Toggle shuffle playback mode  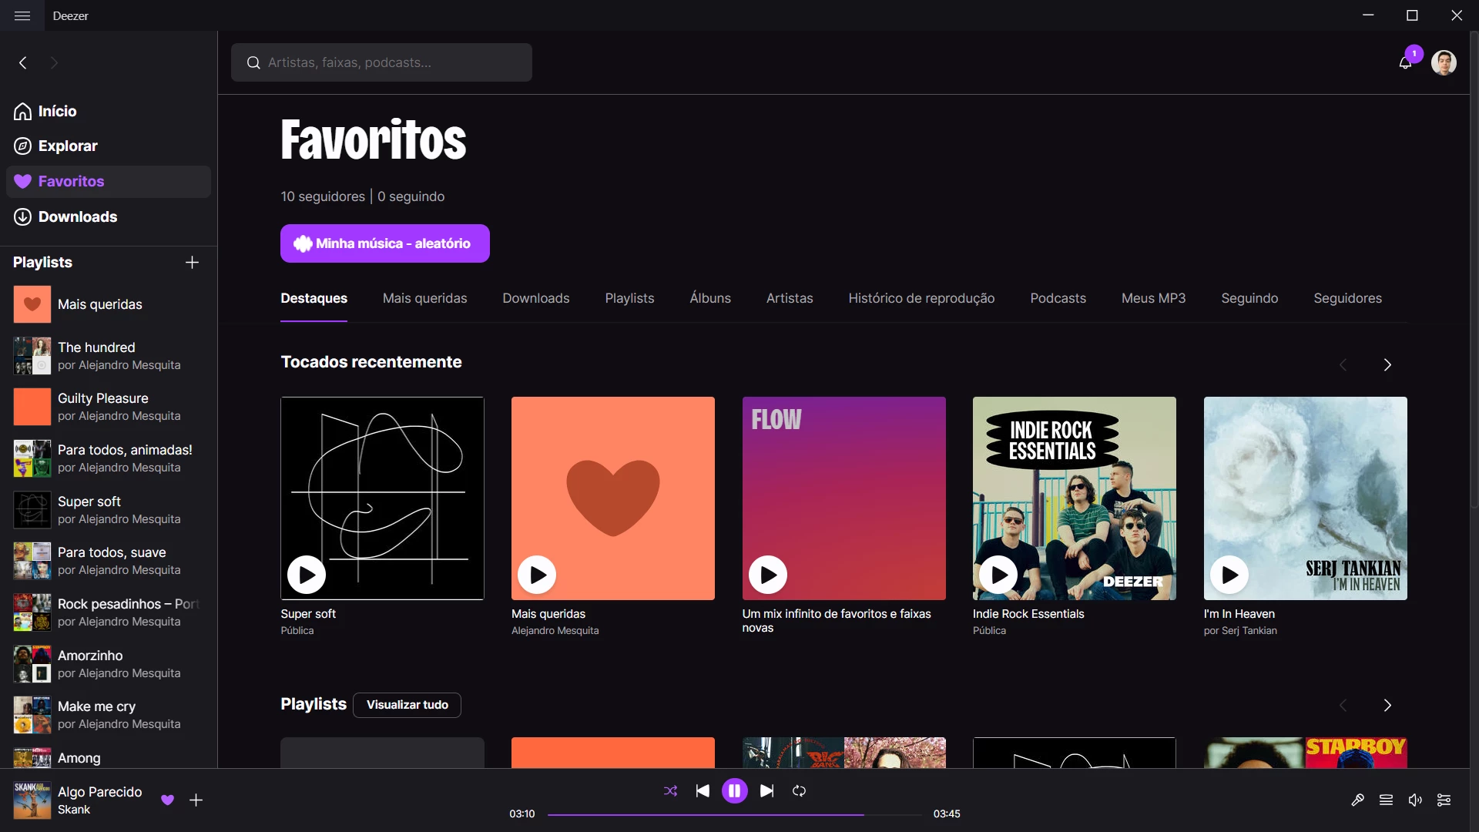pyautogui.click(x=671, y=791)
